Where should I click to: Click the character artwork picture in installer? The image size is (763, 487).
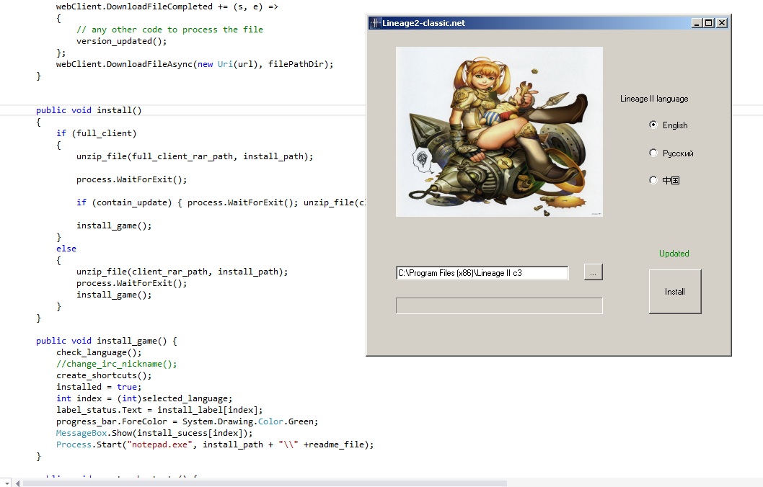pos(499,132)
